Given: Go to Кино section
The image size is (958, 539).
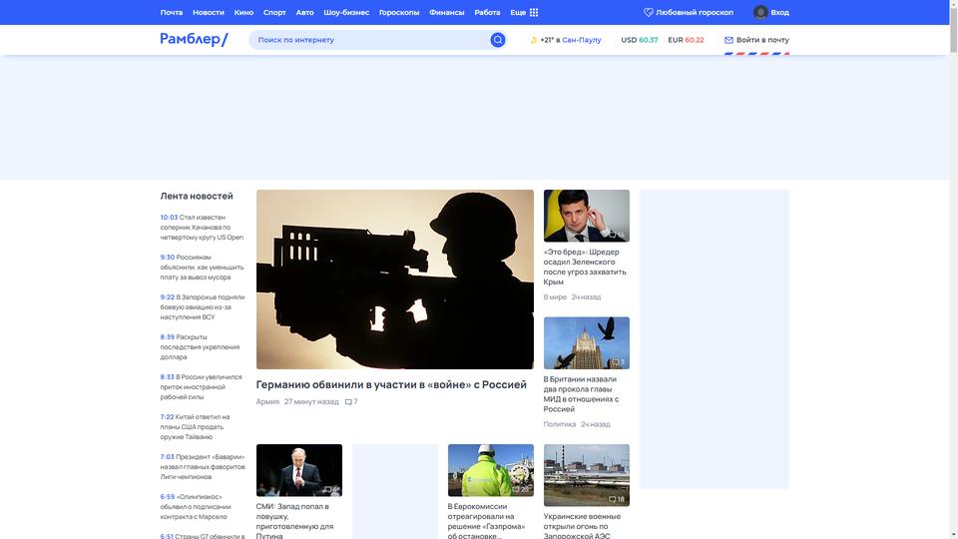Looking at the screenshot, I should pos(243,12).
